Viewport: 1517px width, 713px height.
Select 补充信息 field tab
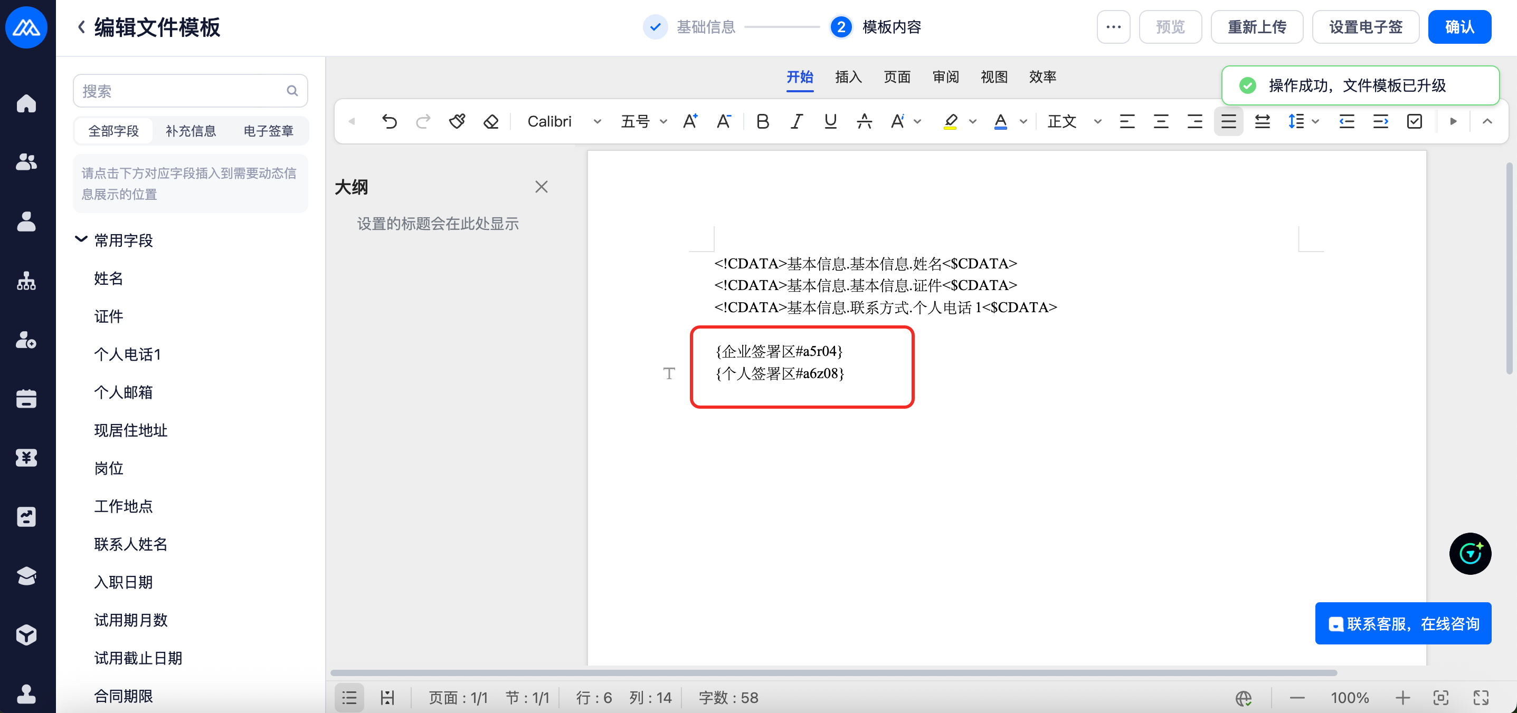click(190, 131)
